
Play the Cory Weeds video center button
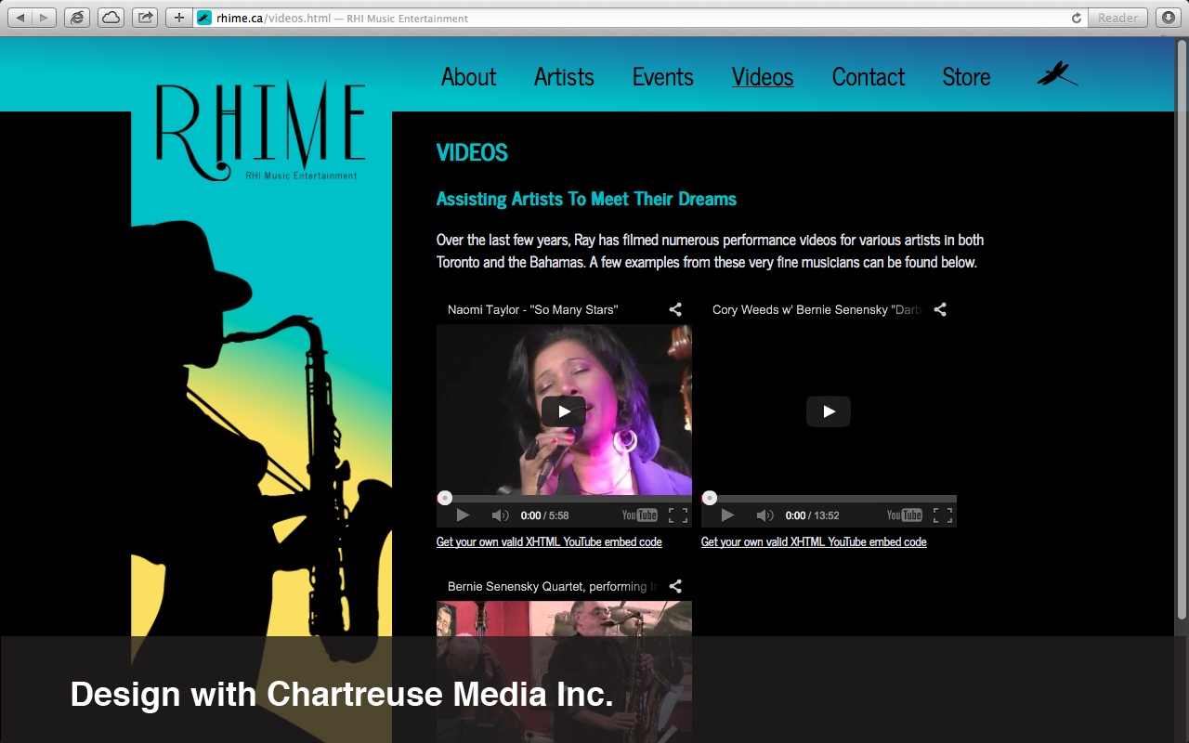click(829, 411)
